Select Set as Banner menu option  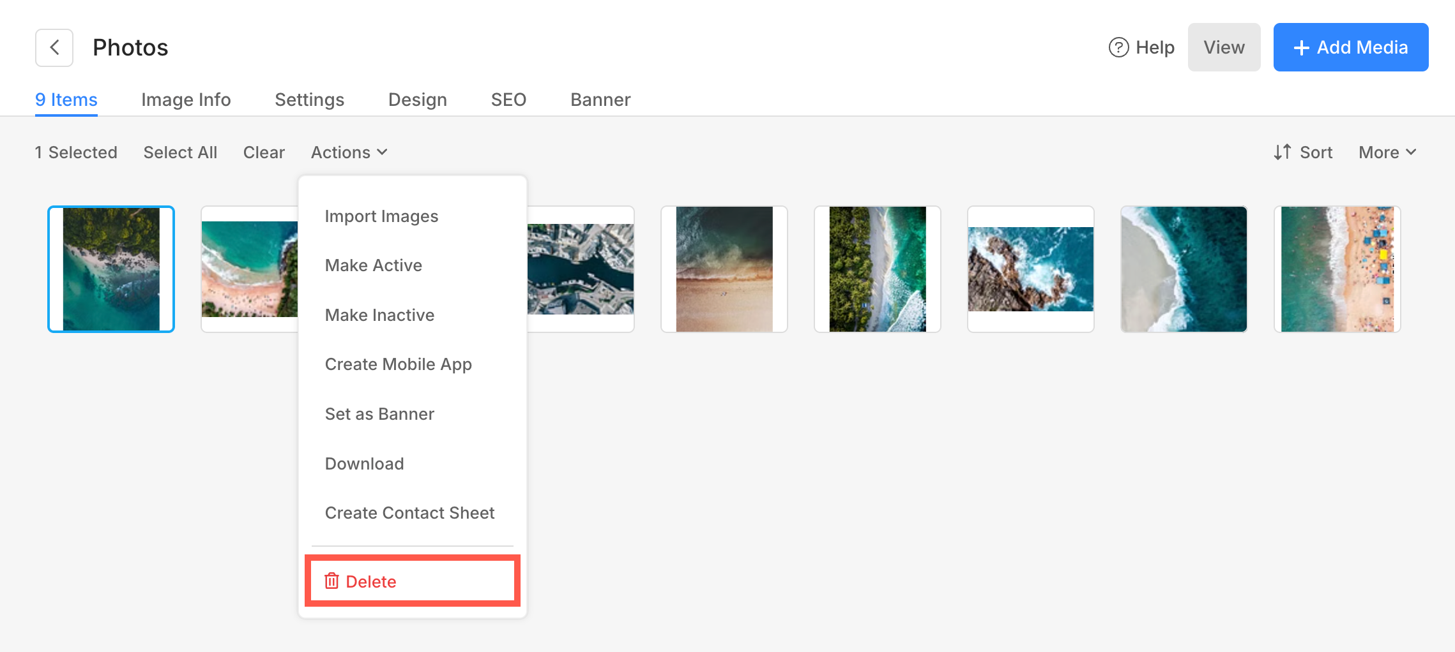click(379, 414)
